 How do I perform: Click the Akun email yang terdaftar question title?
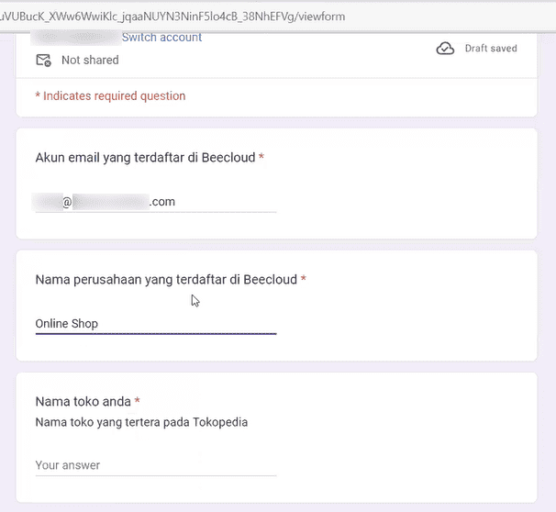coord(145,158)
